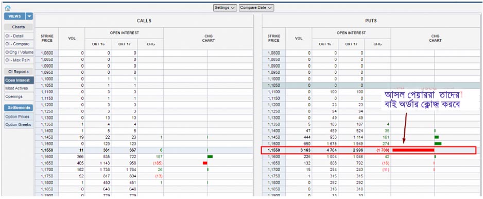
Task: Click OKT 16 column header in CALLS table
Action: (98, 44)
